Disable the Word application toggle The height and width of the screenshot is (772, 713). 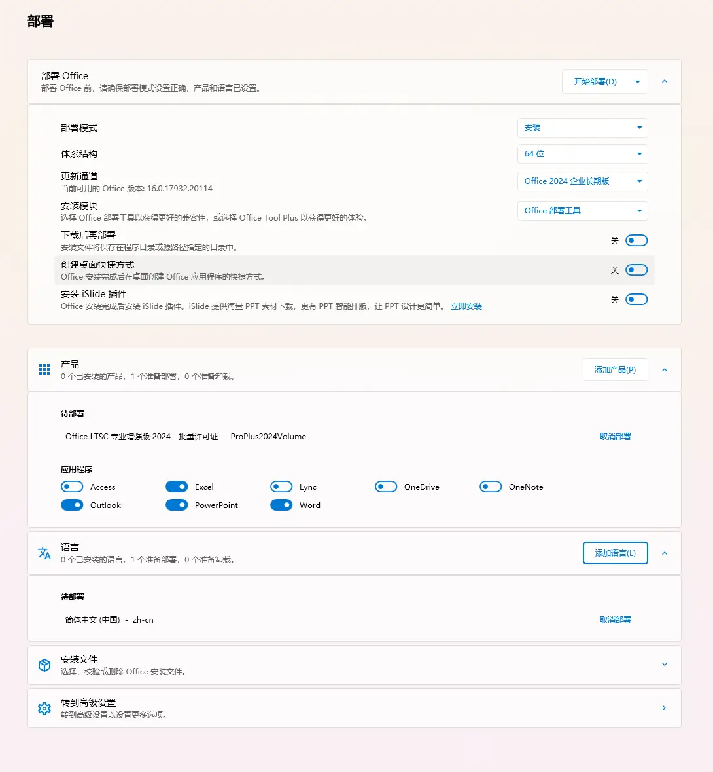coord(281,505)
